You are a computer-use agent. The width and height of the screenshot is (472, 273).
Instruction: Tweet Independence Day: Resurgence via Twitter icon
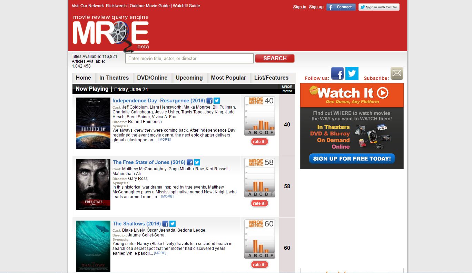click(x=217, y=101)
